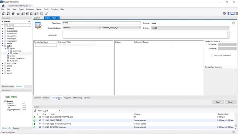Click the Views folder icon
This screenshot has width=238, height=134.
click(x=8, y=56)
